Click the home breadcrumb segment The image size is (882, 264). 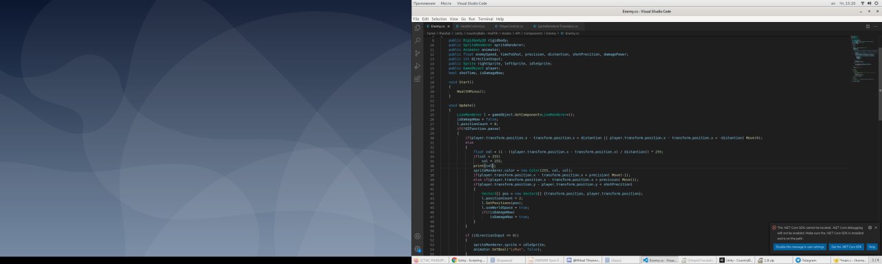coord(431,33)
